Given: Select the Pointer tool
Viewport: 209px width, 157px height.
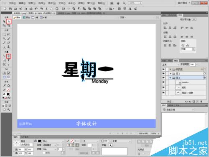Looking at the screenshot, I should (4, 21).
